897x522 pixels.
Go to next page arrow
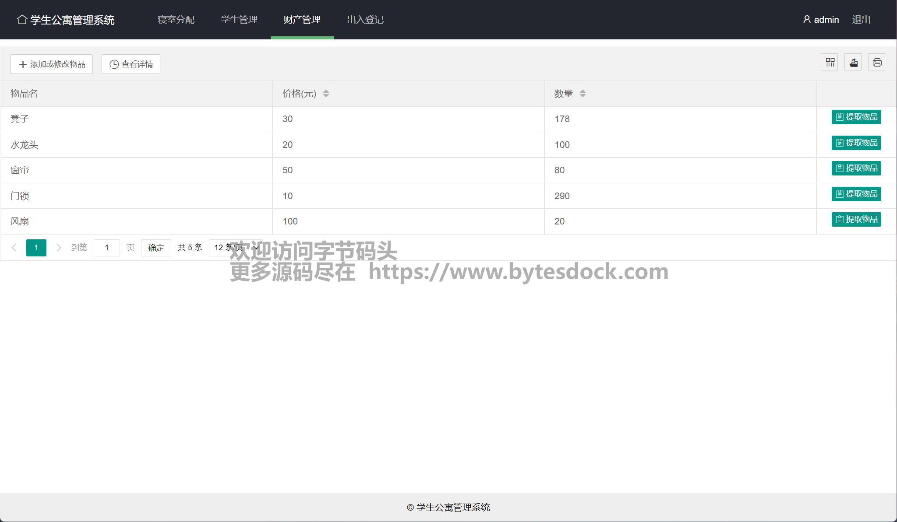pyautogui.click(x=58, y=248)
